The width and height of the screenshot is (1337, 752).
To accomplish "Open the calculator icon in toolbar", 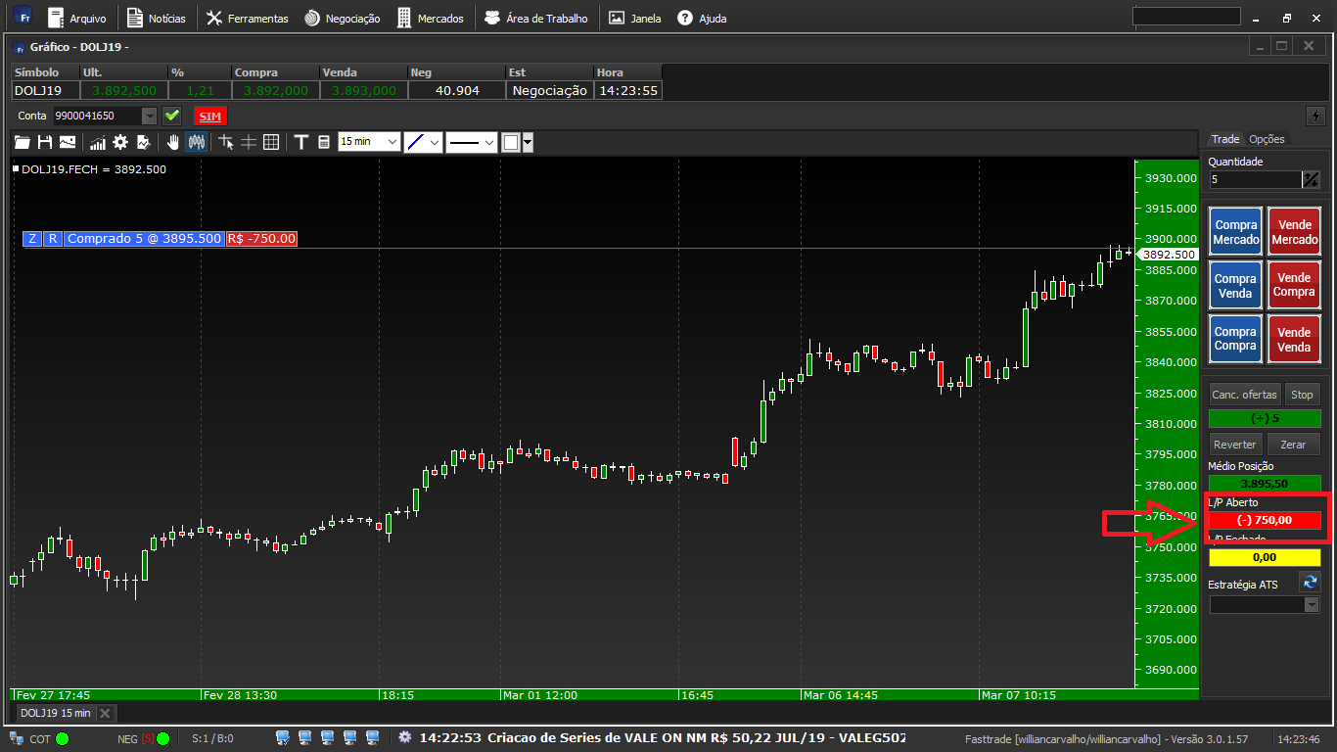I will tap(324, 142).
